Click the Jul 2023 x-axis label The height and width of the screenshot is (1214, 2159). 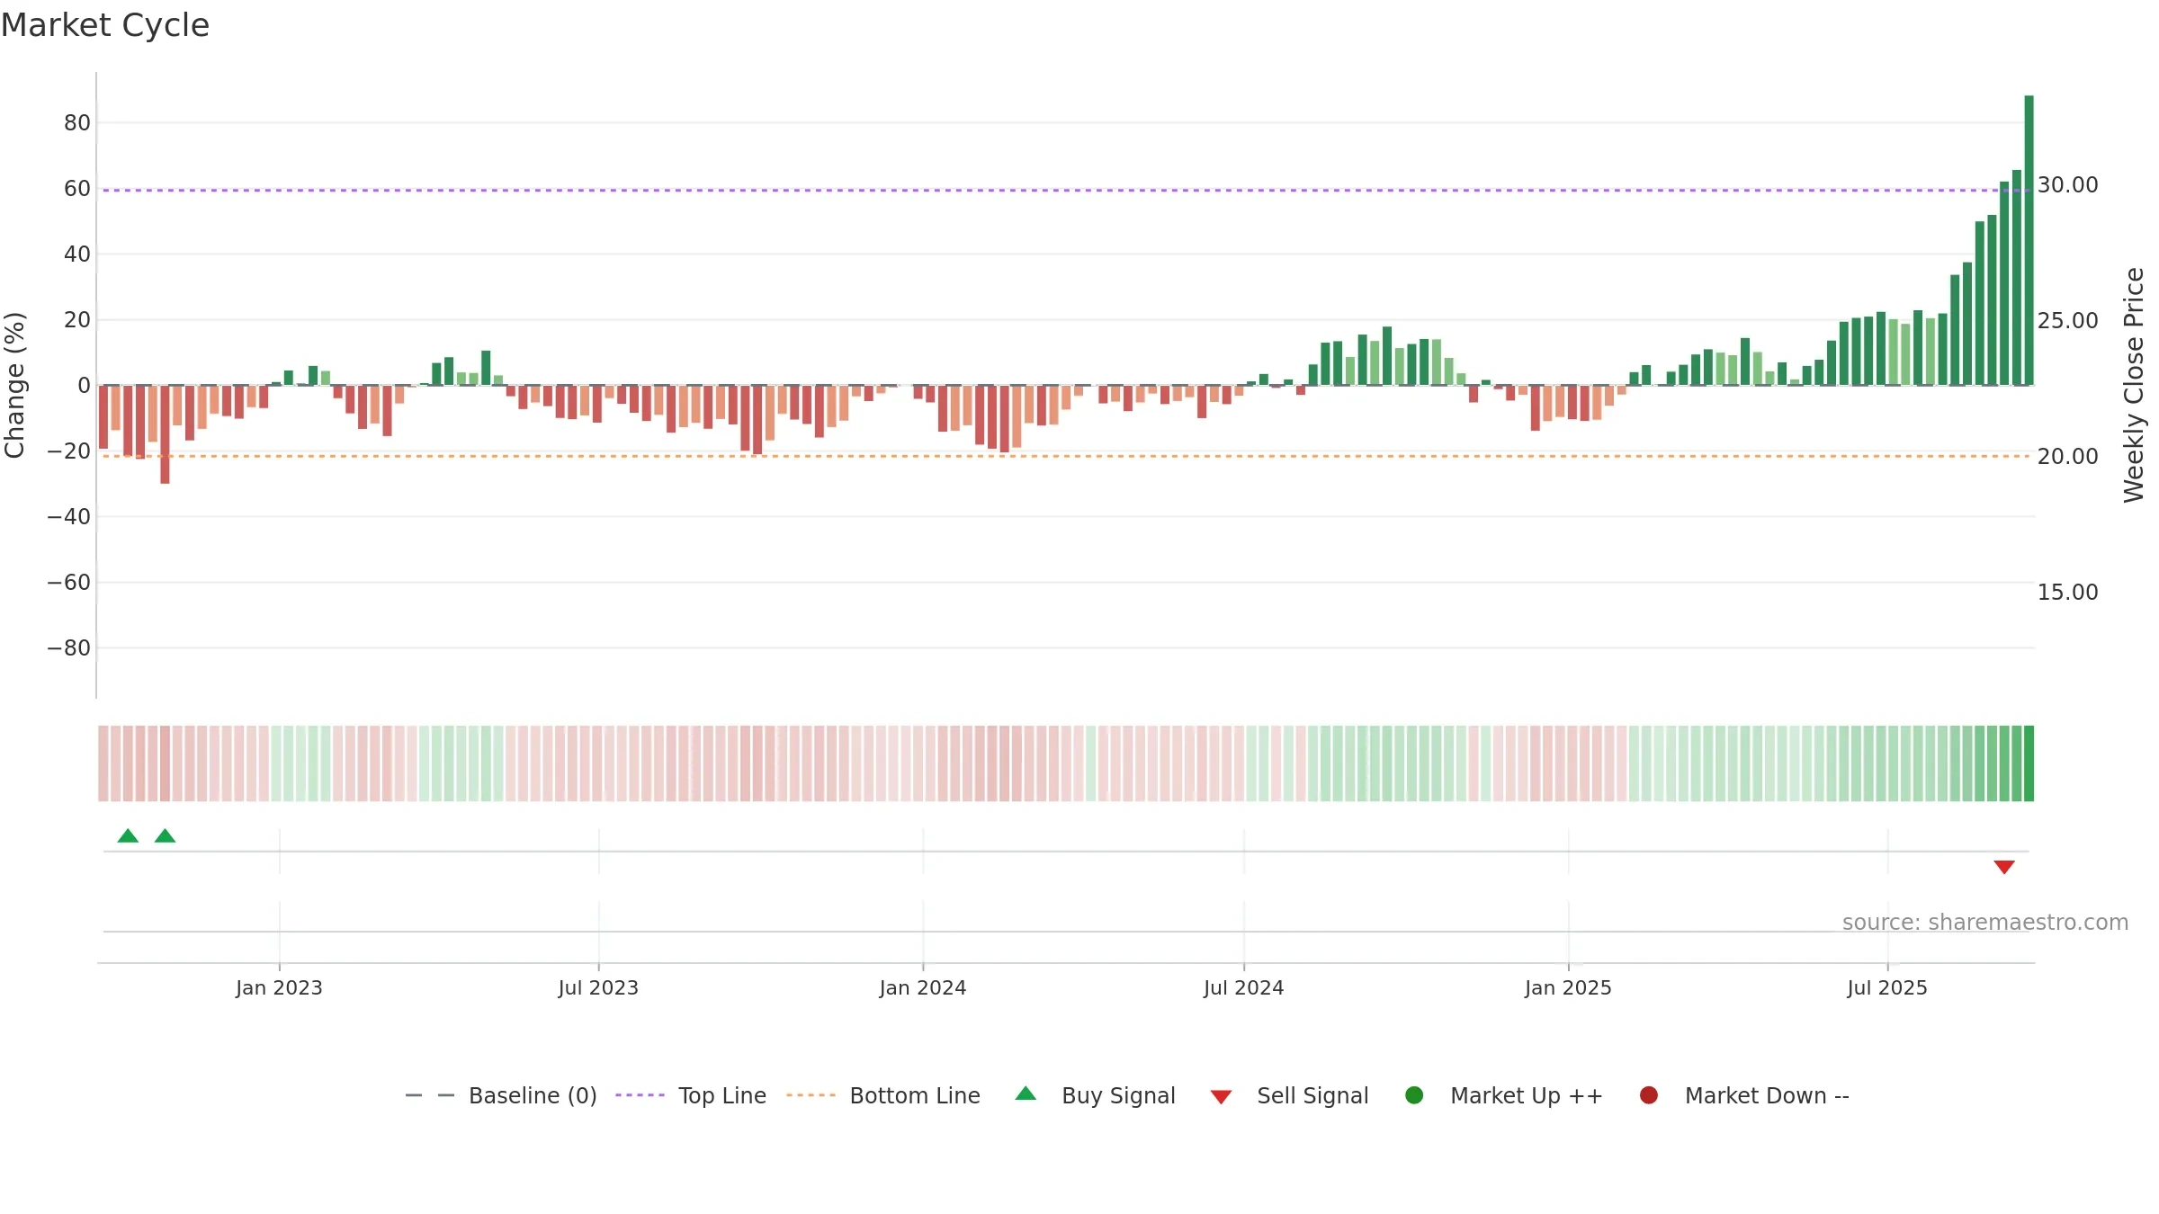click(x=598, y=987)
